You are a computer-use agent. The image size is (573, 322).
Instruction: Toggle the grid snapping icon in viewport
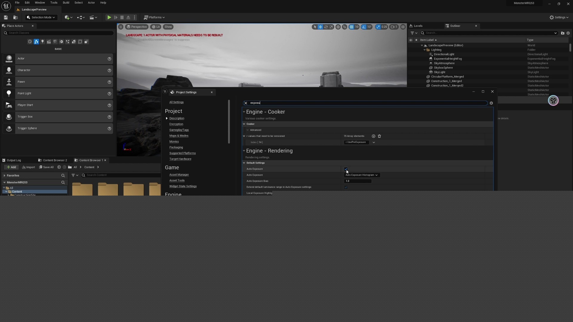[x=352, y=27]
